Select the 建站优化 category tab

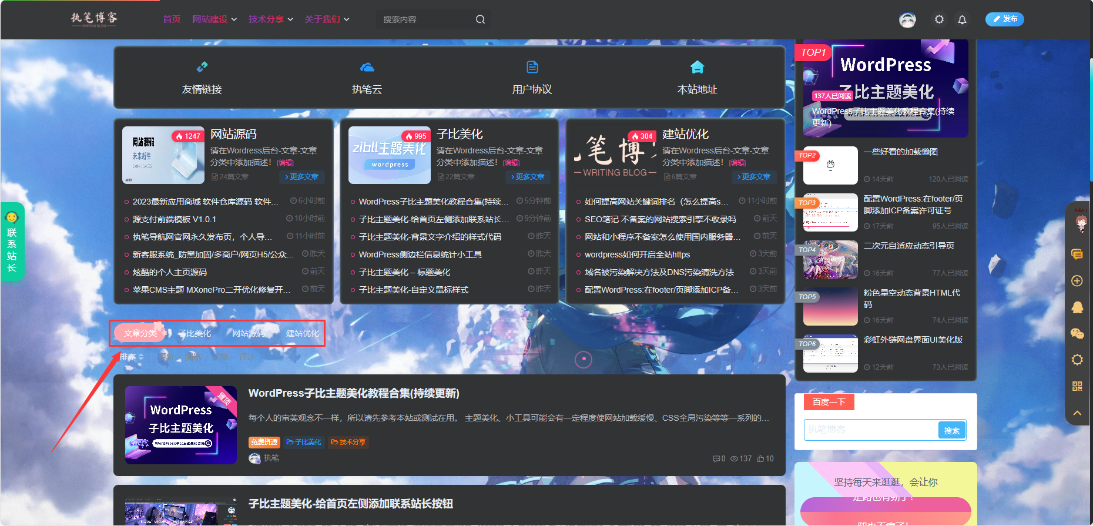pyautogui.click(x=302, y=333)
